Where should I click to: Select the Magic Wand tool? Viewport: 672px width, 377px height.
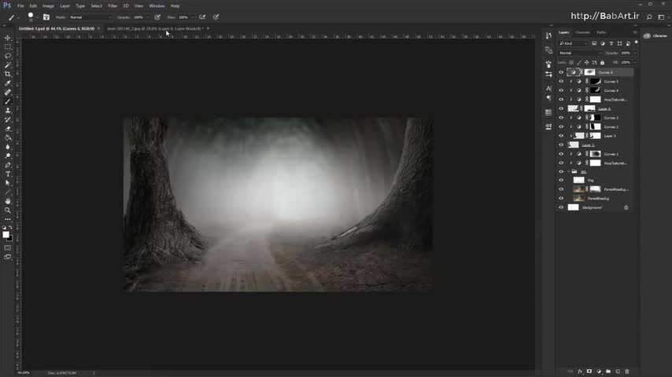[8, 65]
